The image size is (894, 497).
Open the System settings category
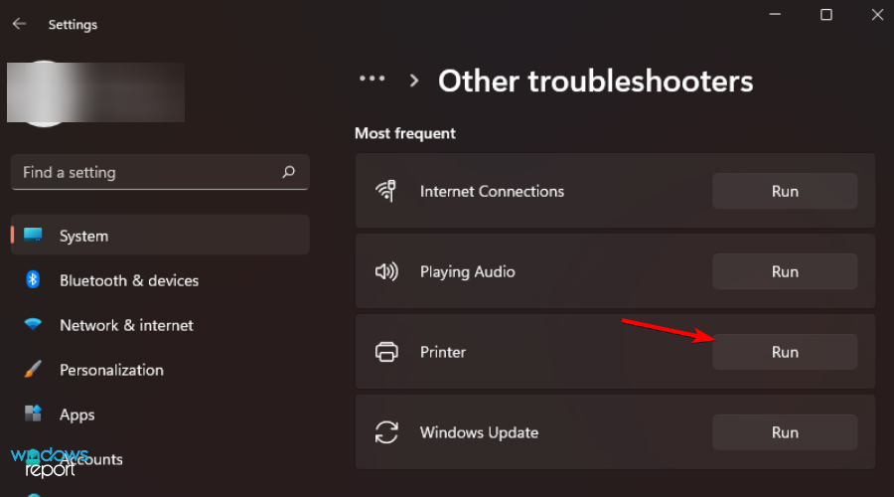pos(83,236)
